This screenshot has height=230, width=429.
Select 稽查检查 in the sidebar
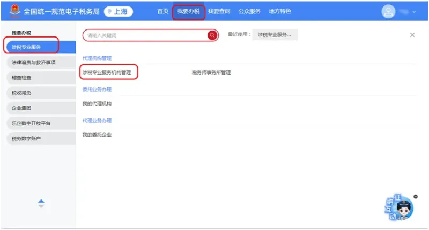[x=41, y=78]
